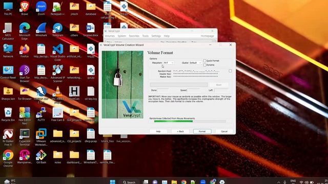Click the Done value field
The image size is (328, 184).
(163, 90)
